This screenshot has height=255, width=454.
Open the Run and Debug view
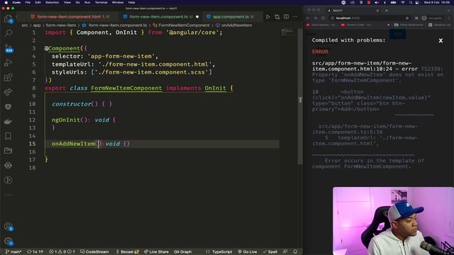9,62
